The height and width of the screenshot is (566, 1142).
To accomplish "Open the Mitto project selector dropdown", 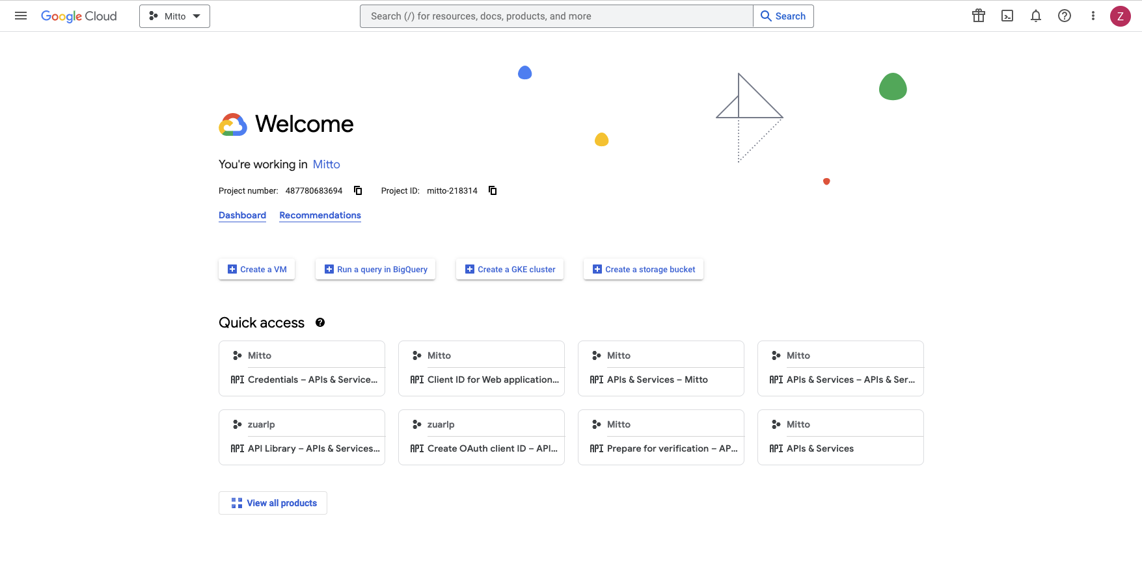I will point(174,16).
